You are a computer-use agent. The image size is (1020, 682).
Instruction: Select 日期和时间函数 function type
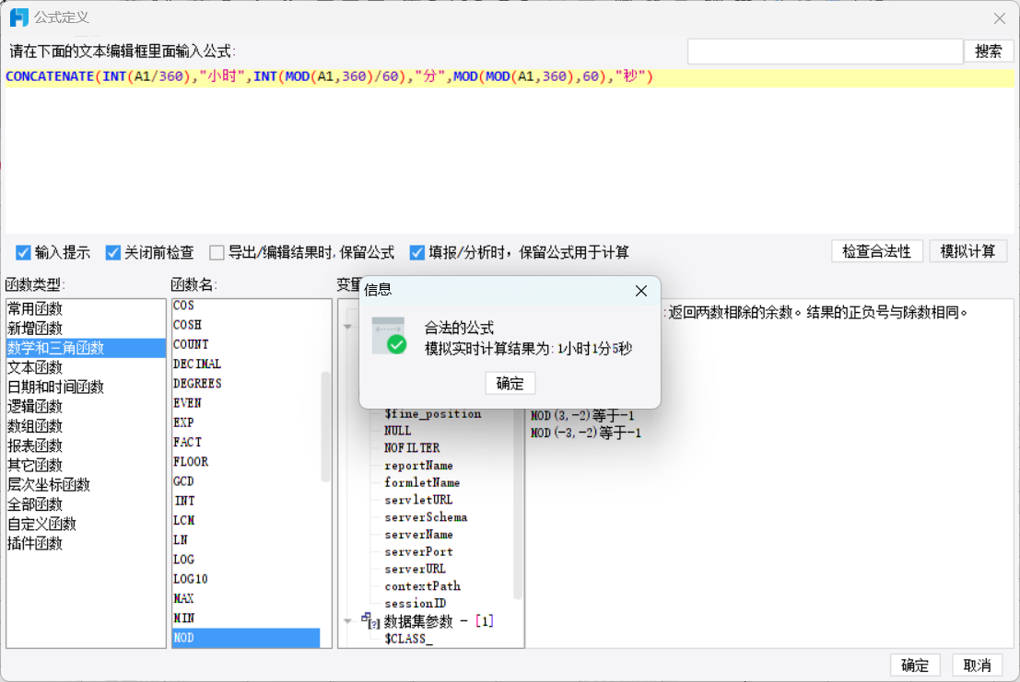tap(86, 387)
